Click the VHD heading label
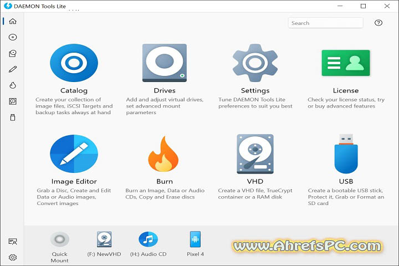This screenshot has width=399, height=266. (x=255, y=182)
